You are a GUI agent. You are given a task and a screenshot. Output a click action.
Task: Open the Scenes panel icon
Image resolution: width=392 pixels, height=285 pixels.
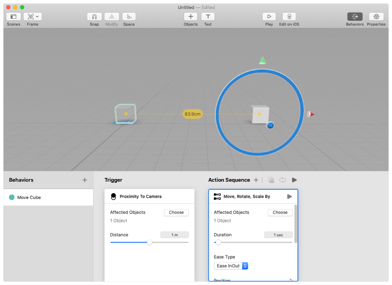click(13, 16)
